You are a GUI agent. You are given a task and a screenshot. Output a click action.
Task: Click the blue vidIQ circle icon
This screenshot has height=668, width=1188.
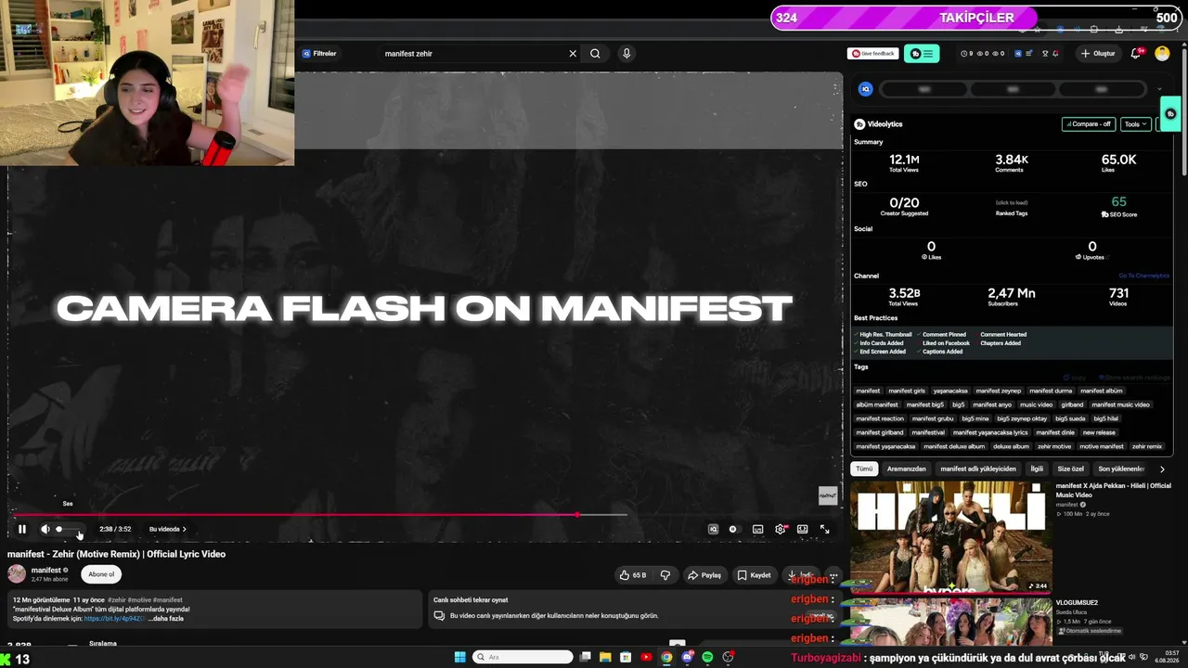(x=866, y=89)
